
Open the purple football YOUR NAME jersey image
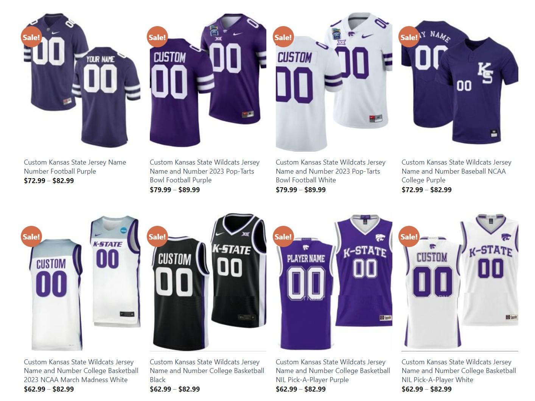click(x=82, y=81)
